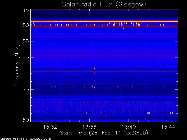Screen dimensions: 187x140
Task: Click the 13:32 time tick label
Action: (x=50, y=127)
